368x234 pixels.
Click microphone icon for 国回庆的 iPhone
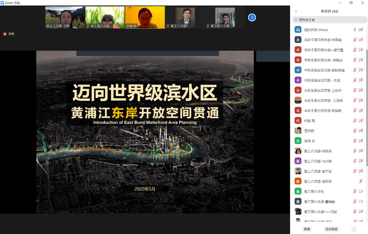click(355, 30)
